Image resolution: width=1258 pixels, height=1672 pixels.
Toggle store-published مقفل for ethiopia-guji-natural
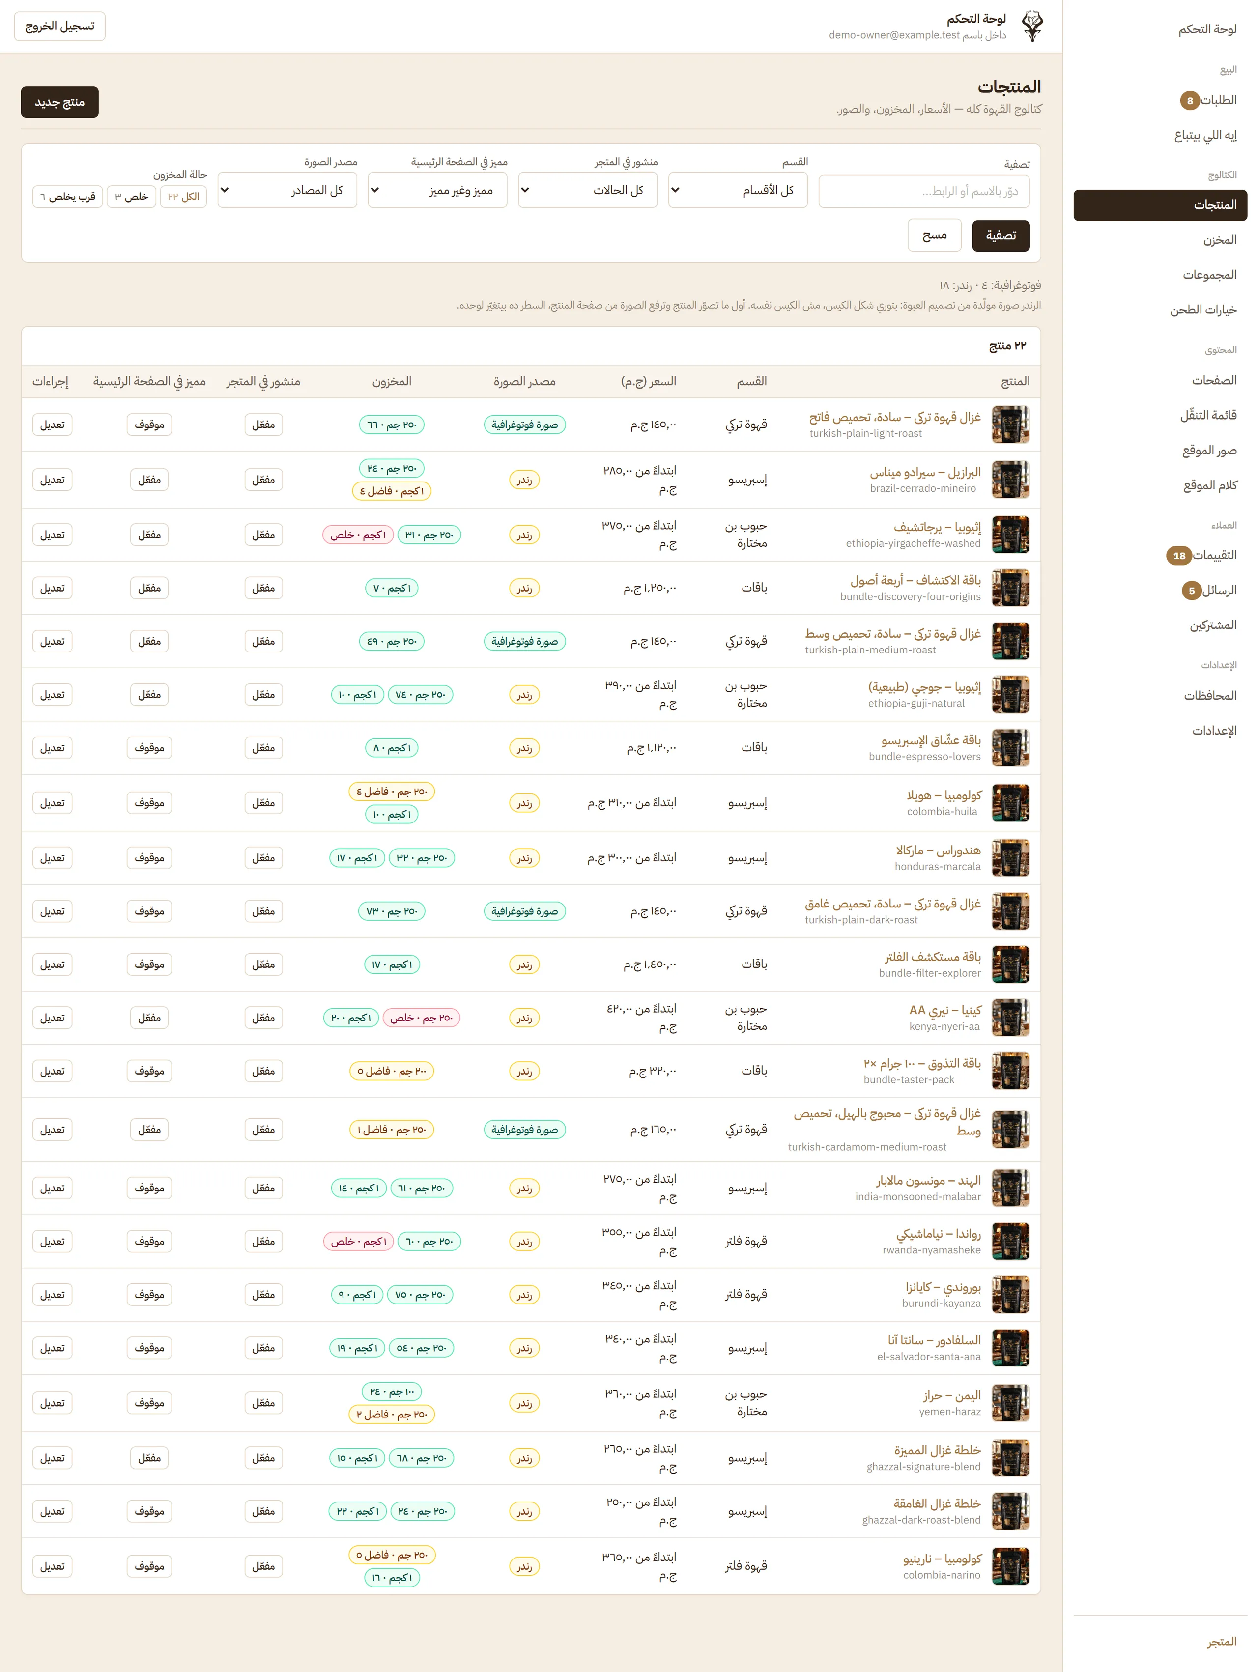(263, 695)
